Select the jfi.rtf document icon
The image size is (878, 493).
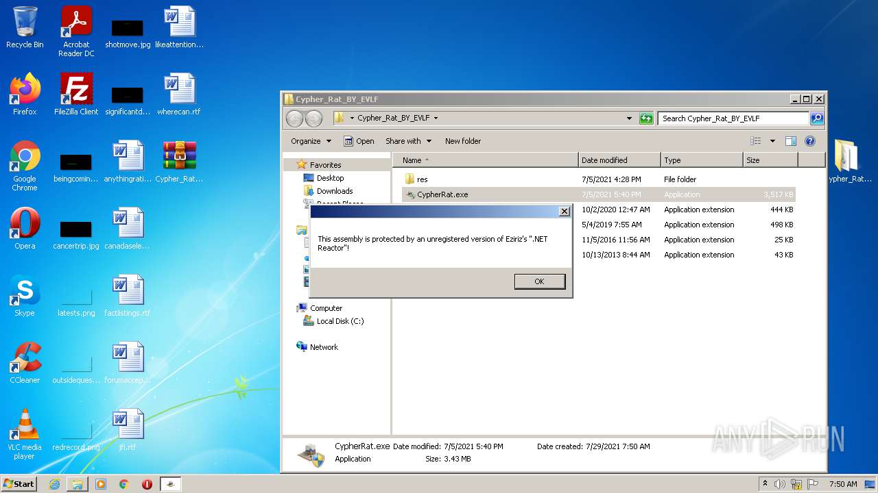(128, 430)
